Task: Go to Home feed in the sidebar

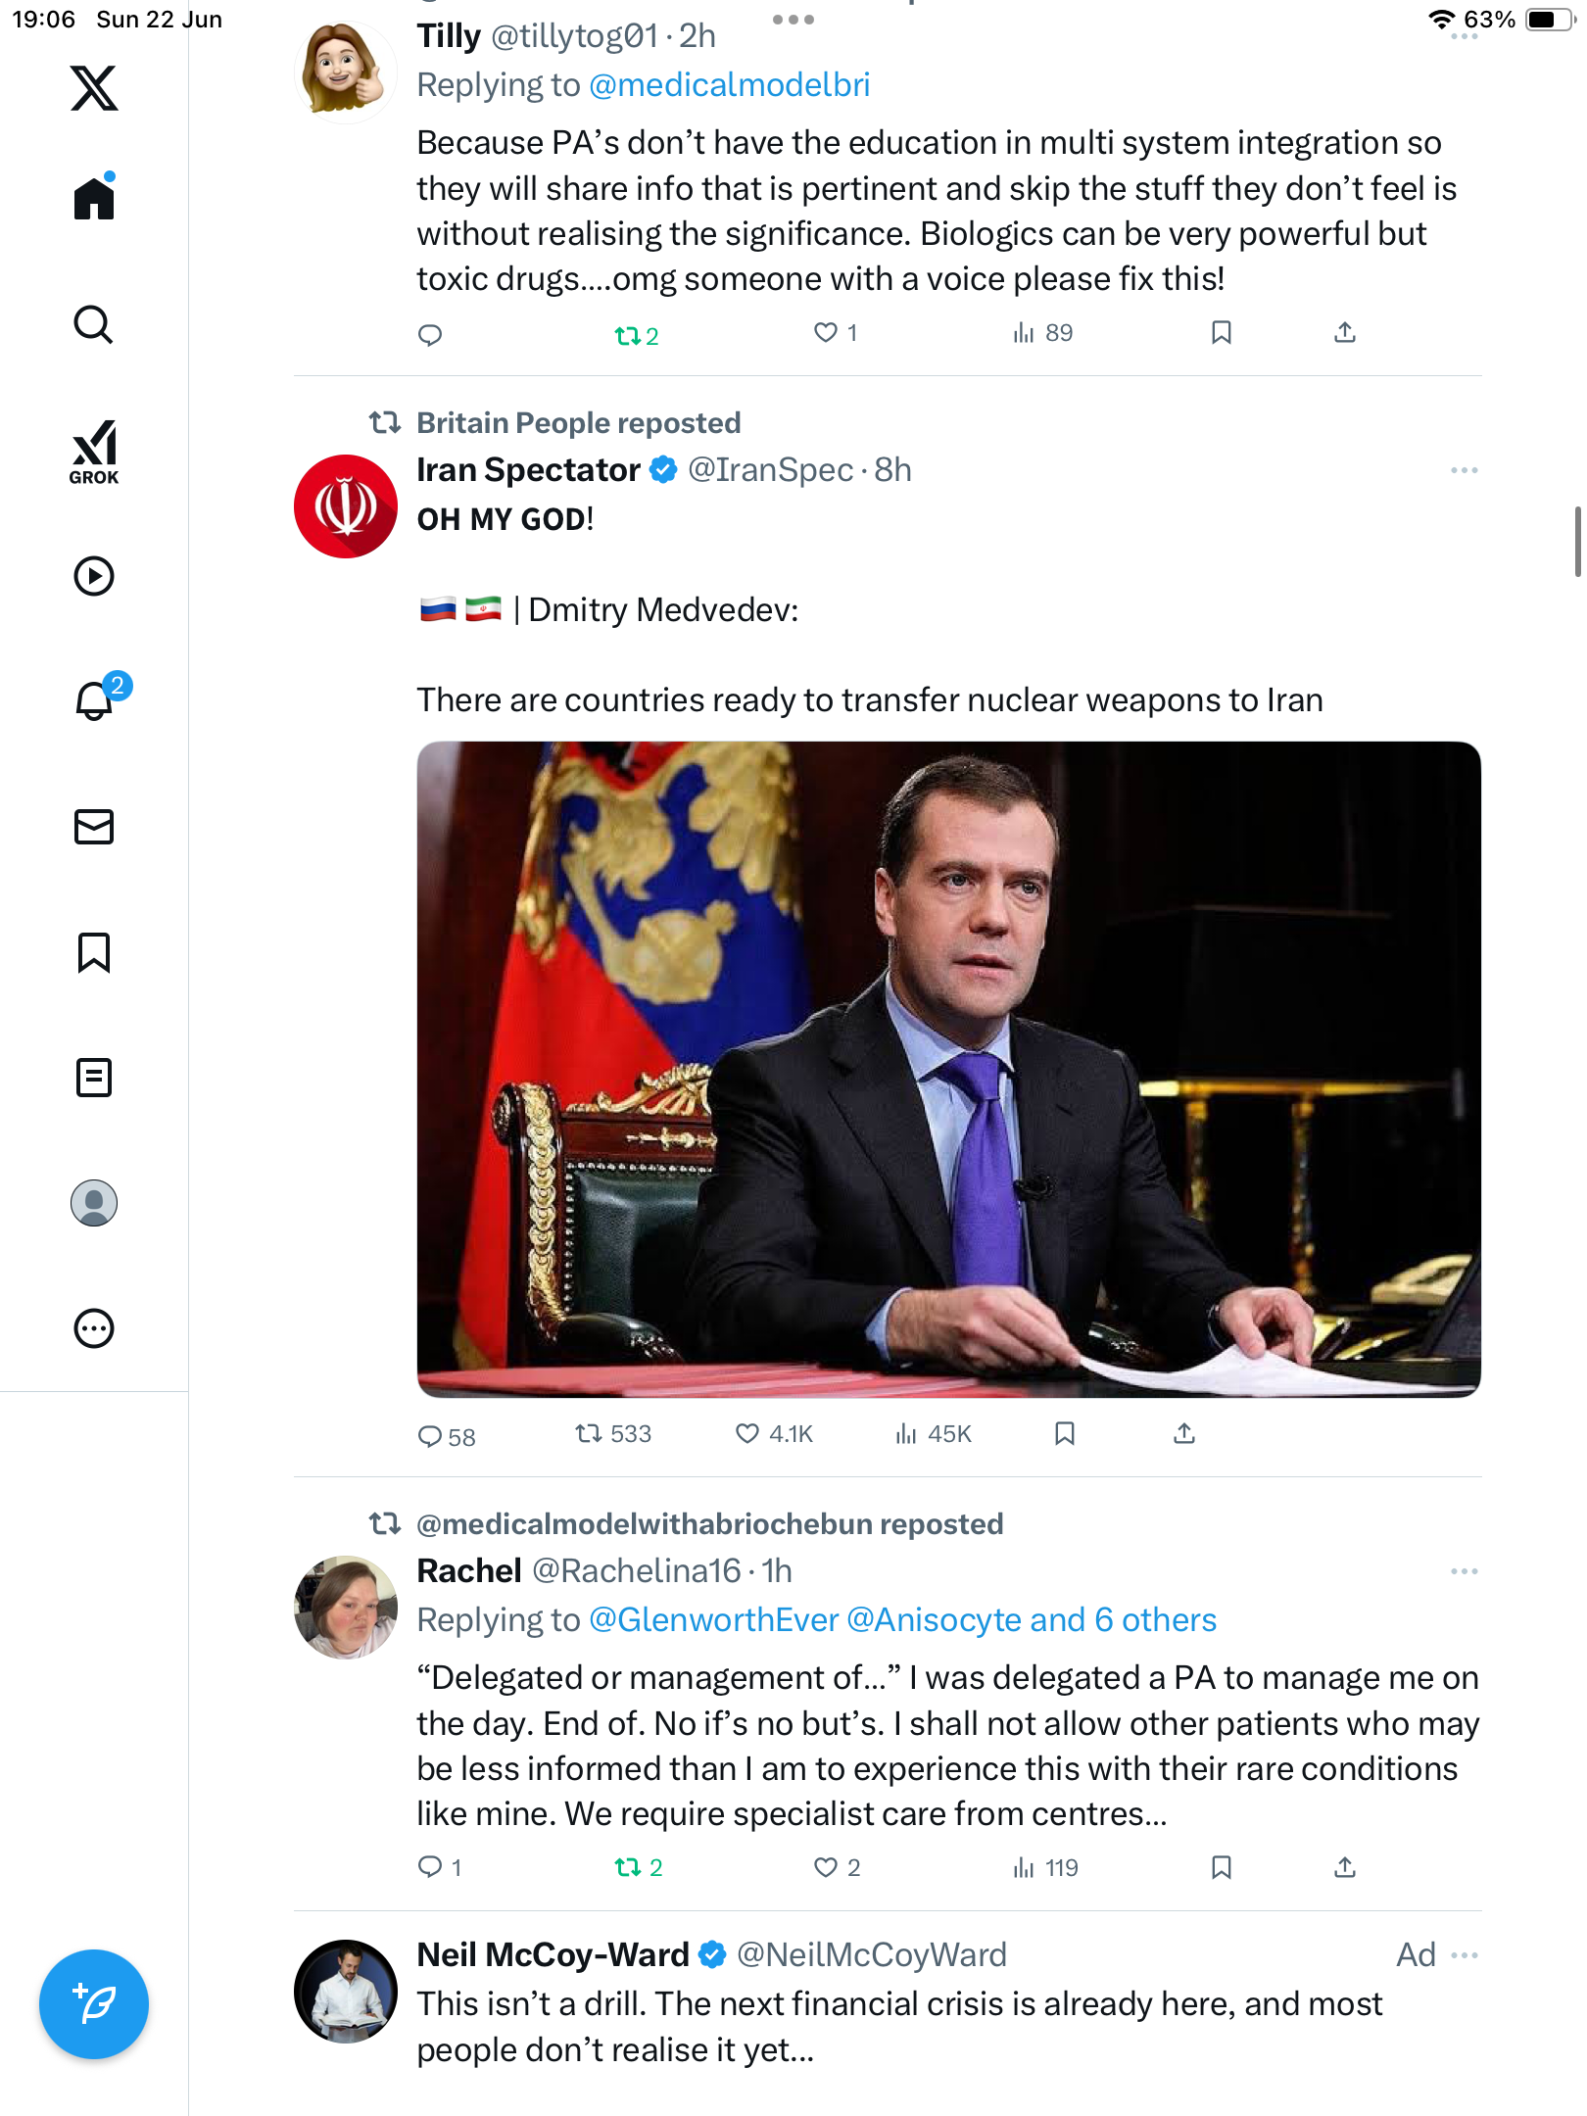Action: (x=94, y=198)
